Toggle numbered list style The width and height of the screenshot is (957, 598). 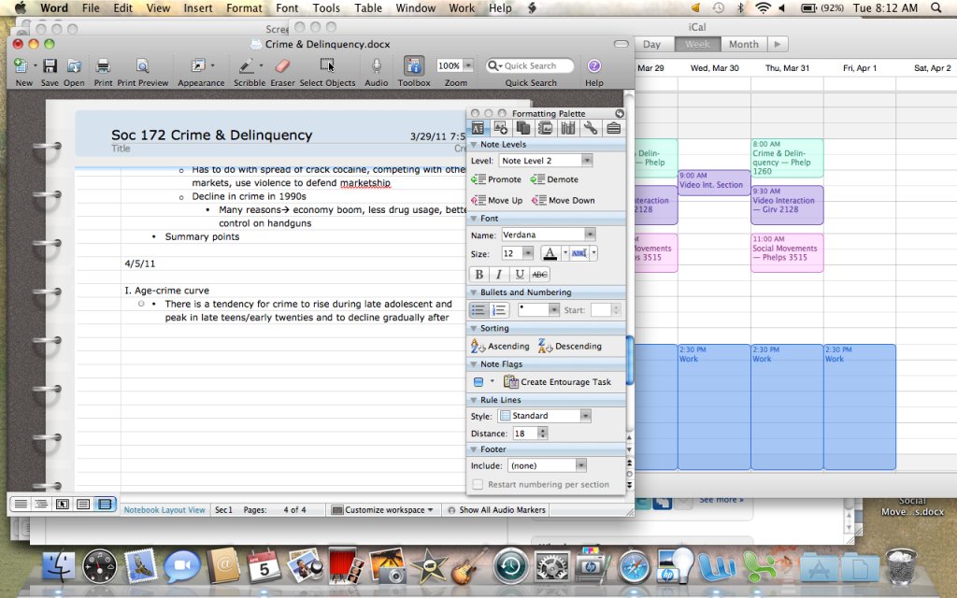[x=499, y=310]
